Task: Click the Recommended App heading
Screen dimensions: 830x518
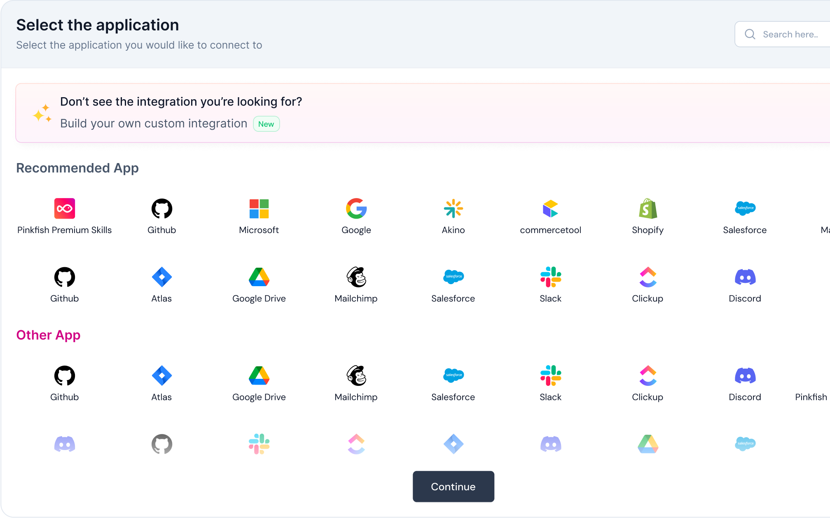Action: [x=77, y=168]
